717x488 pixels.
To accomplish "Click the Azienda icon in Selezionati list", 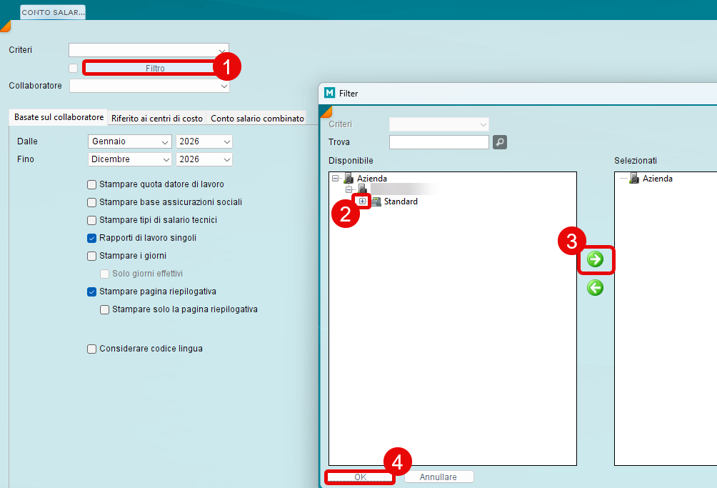I will coord(633,179).
